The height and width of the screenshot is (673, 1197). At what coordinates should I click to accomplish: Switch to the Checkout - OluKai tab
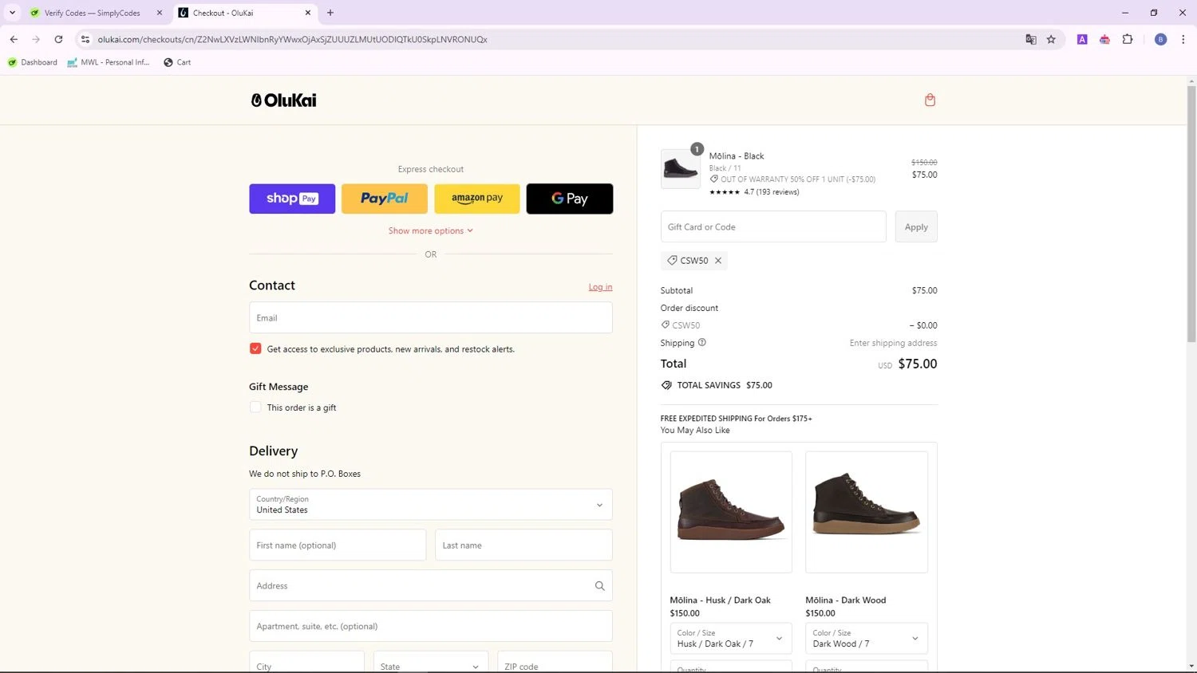246,13
